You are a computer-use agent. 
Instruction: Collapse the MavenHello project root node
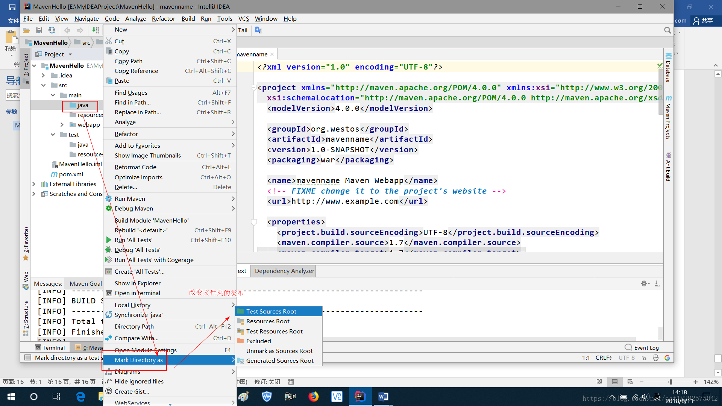coord(34,66)
